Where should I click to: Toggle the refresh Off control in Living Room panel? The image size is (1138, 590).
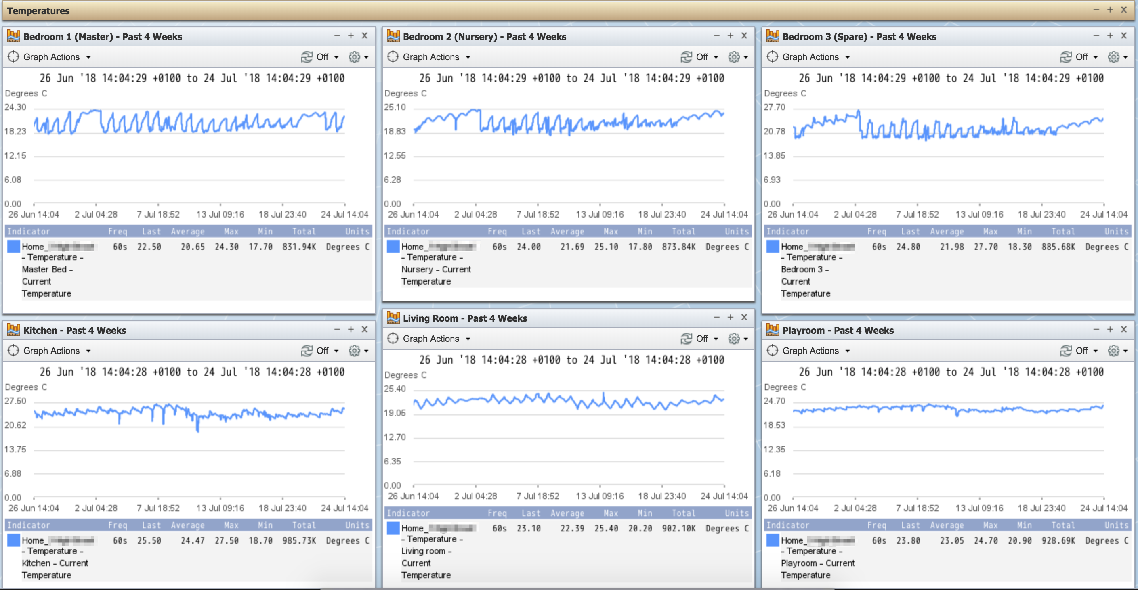[707, 339]
